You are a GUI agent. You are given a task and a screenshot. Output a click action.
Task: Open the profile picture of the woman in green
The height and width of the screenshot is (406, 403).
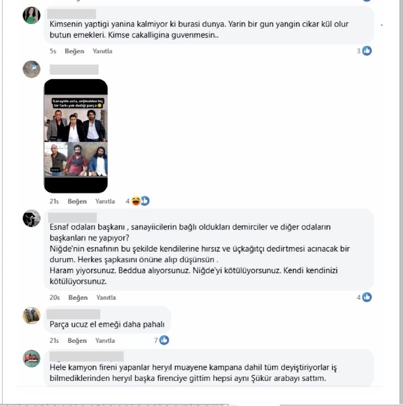click(x=32, y=15)
